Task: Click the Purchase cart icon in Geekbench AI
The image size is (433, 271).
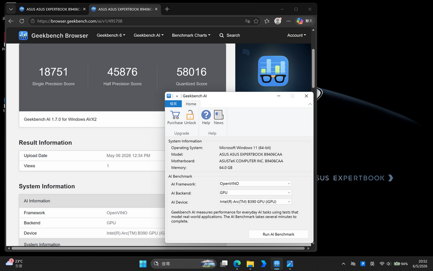Action: click(x=175, y=115)
